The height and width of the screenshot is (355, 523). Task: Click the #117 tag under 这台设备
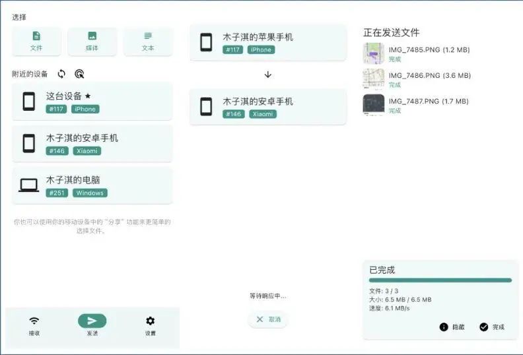pos(56,109)
